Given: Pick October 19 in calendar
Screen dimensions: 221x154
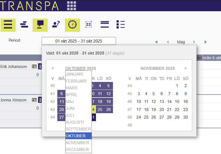Looking at the screenshot, I should 108,102.
